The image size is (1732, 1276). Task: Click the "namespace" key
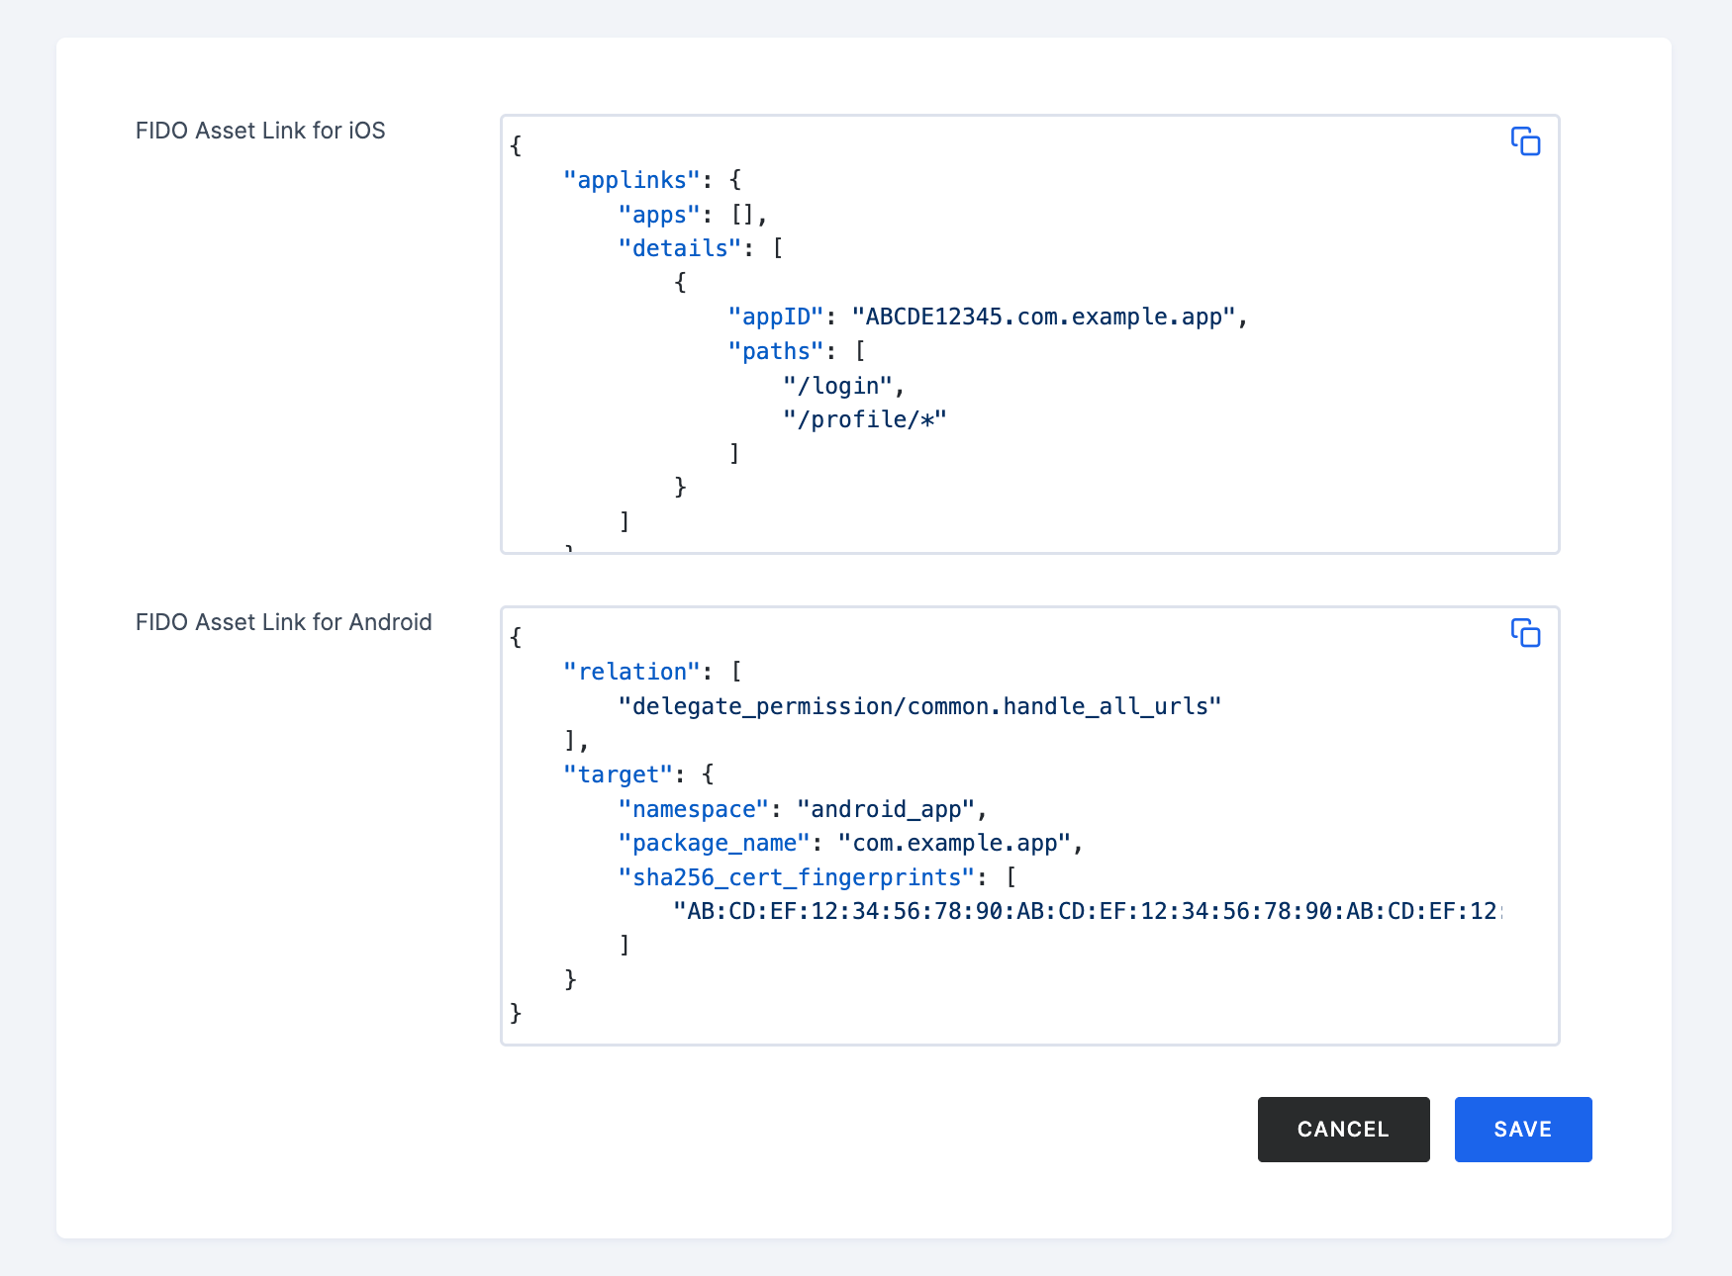tap(693, 809)
